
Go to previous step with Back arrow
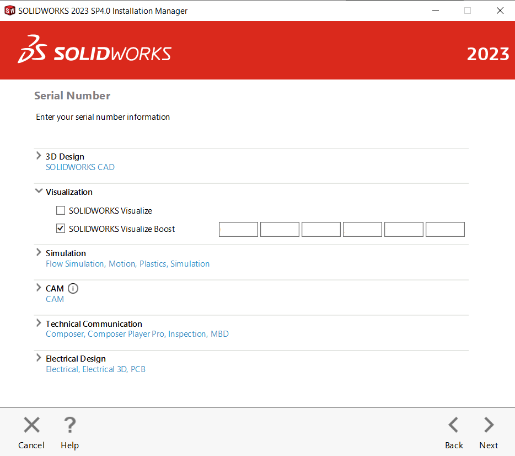(453, 425)
